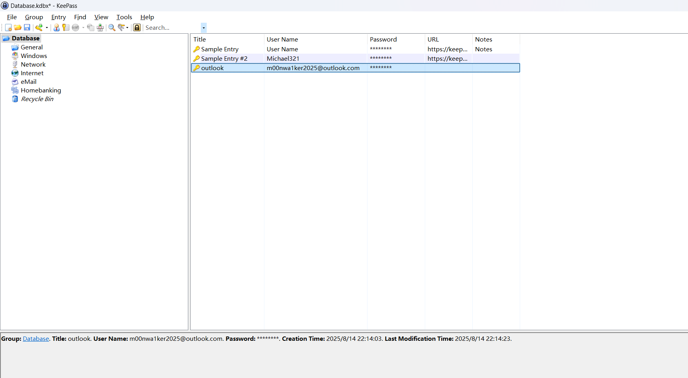Open the Help menu
This screenshot has width=688, height=378.
[x=147, y=17]
